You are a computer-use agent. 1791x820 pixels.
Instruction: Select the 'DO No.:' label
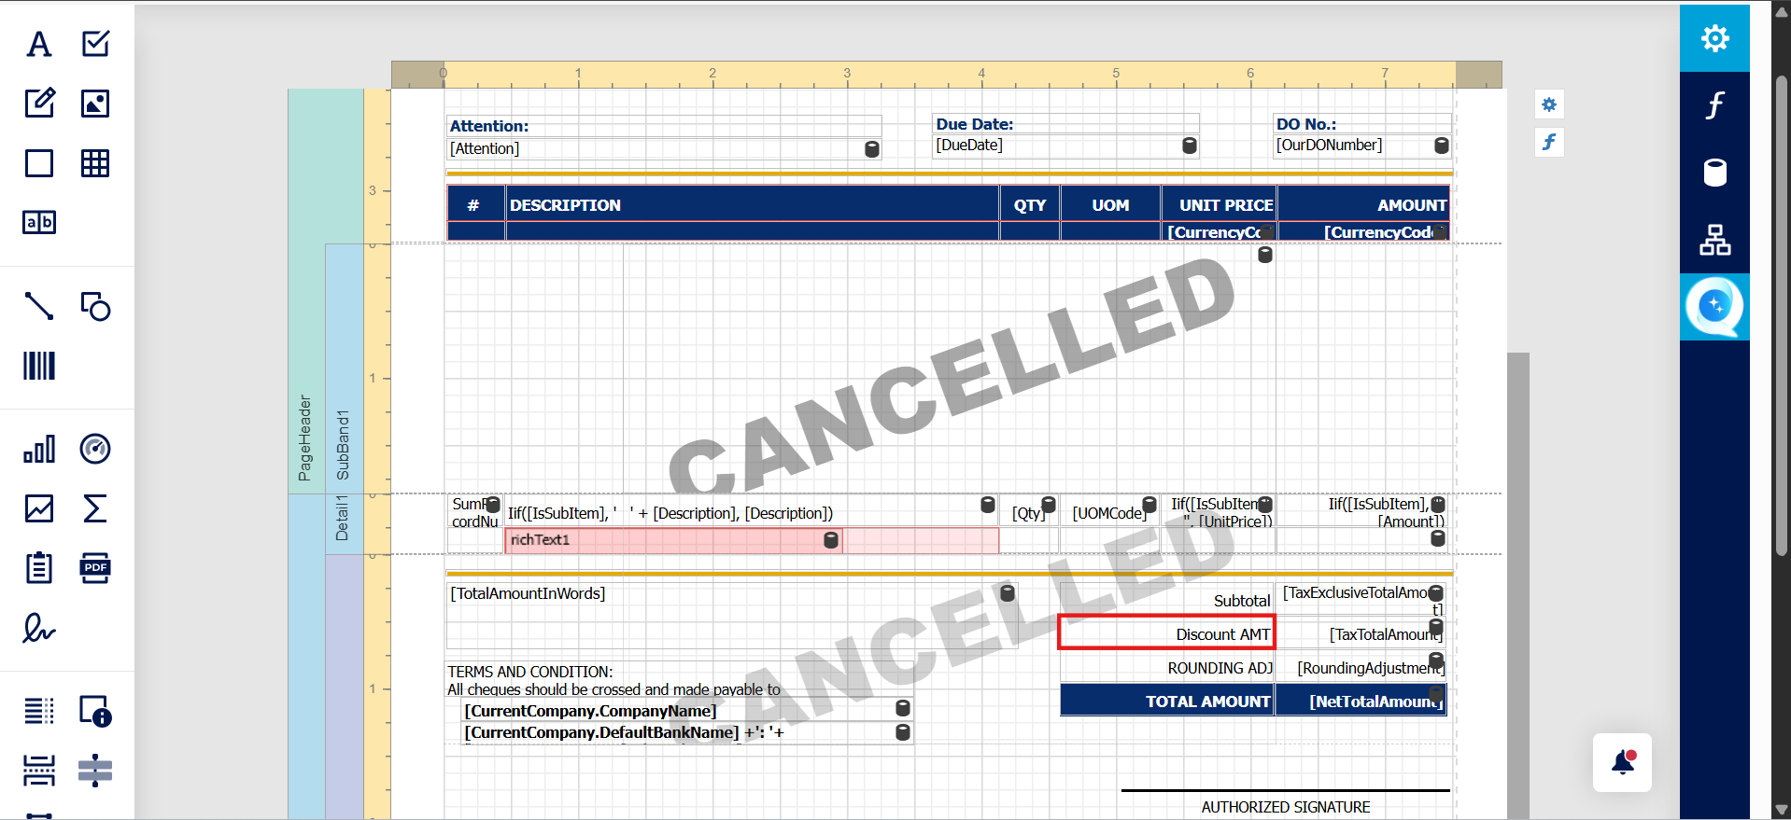[1362, 124]
